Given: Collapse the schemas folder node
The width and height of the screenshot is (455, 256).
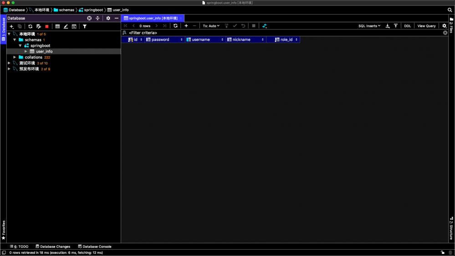Looking at the screenshot, I should [x=15, y=39].
